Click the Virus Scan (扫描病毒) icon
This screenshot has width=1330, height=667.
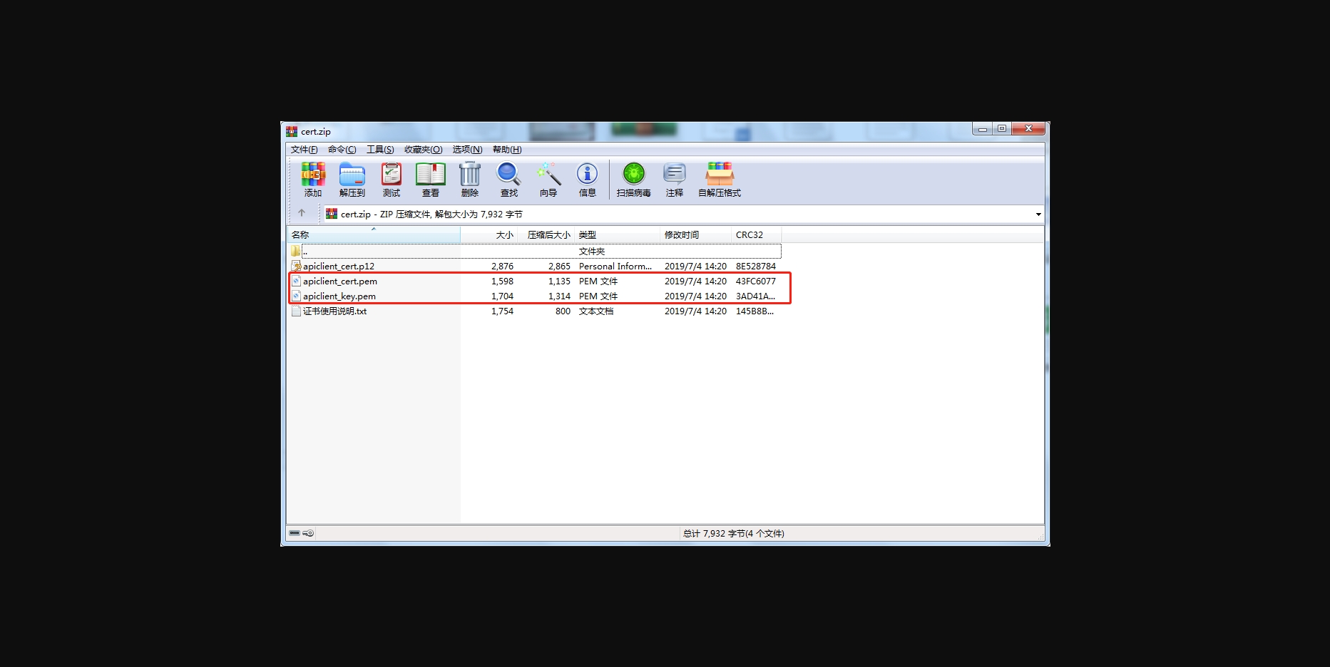click(633, 179)
